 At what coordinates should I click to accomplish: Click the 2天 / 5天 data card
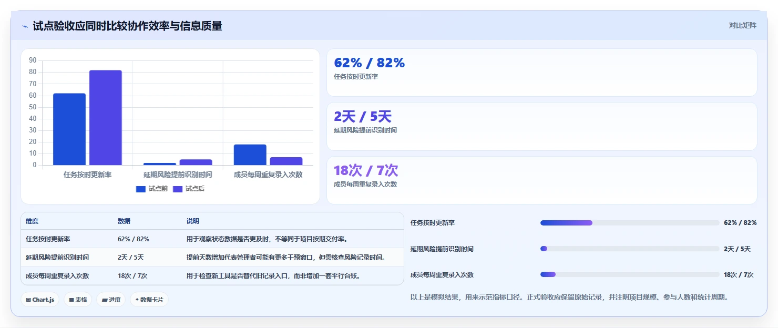[542, 126]
